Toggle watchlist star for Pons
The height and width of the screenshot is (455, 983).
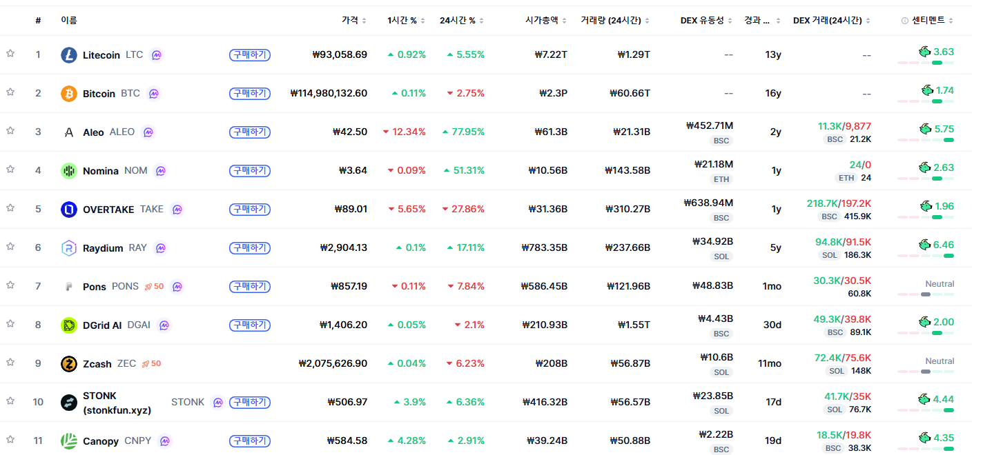tap(10, 285)
